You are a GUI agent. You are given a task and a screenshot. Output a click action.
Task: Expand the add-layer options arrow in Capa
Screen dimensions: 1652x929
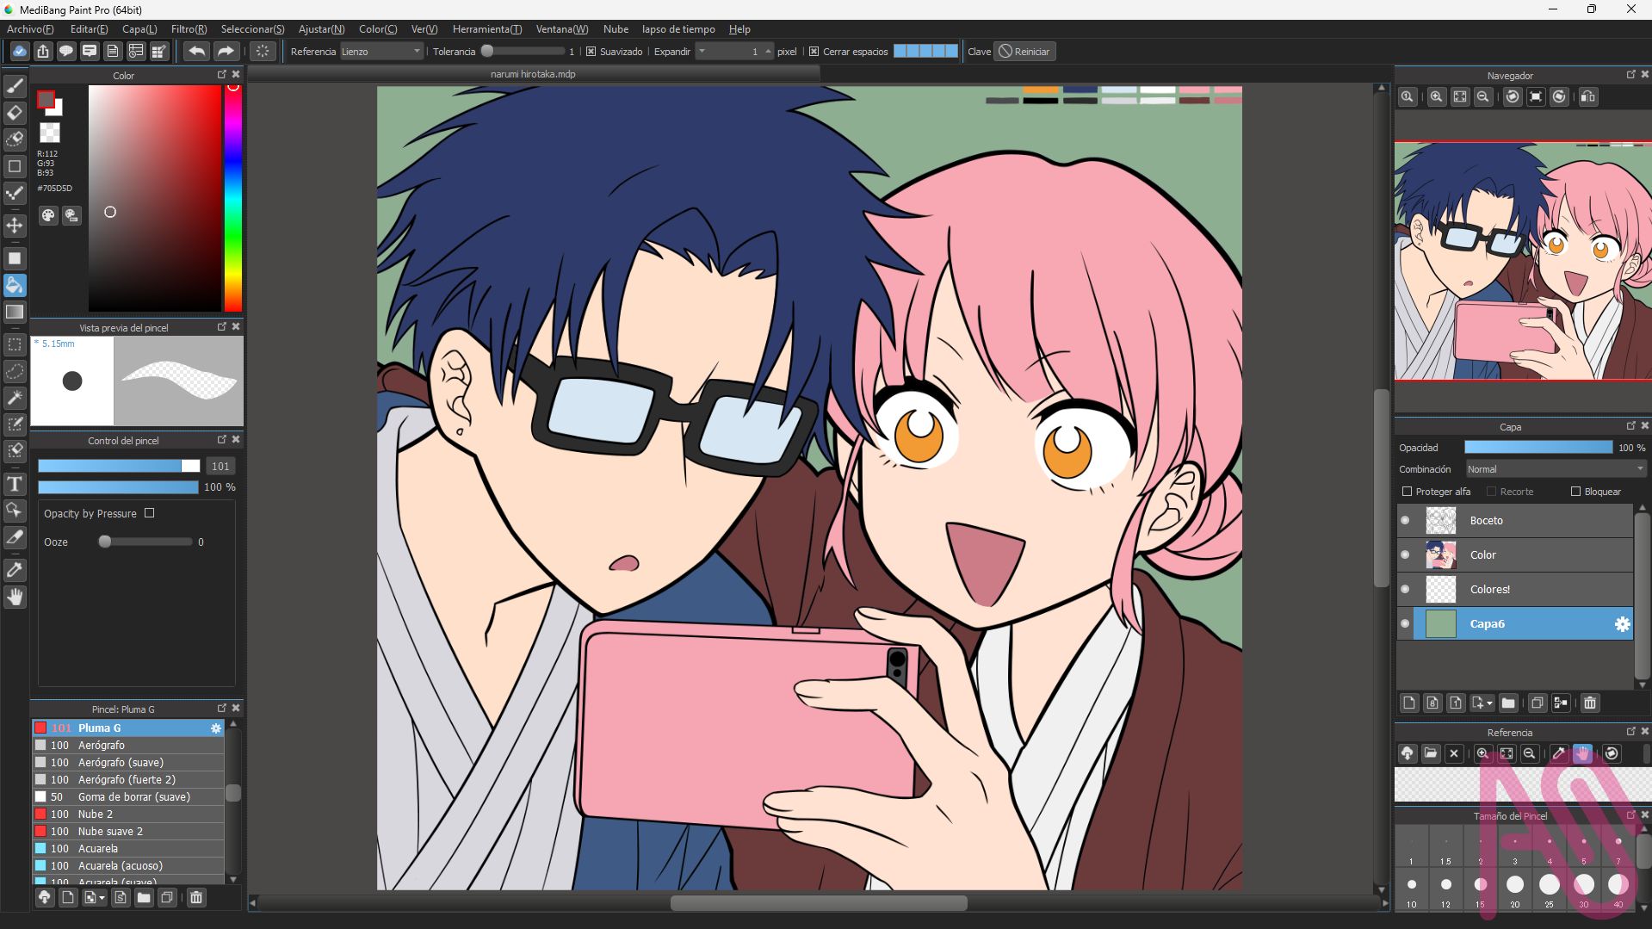pyautogui.click(x=1489, y=703)
